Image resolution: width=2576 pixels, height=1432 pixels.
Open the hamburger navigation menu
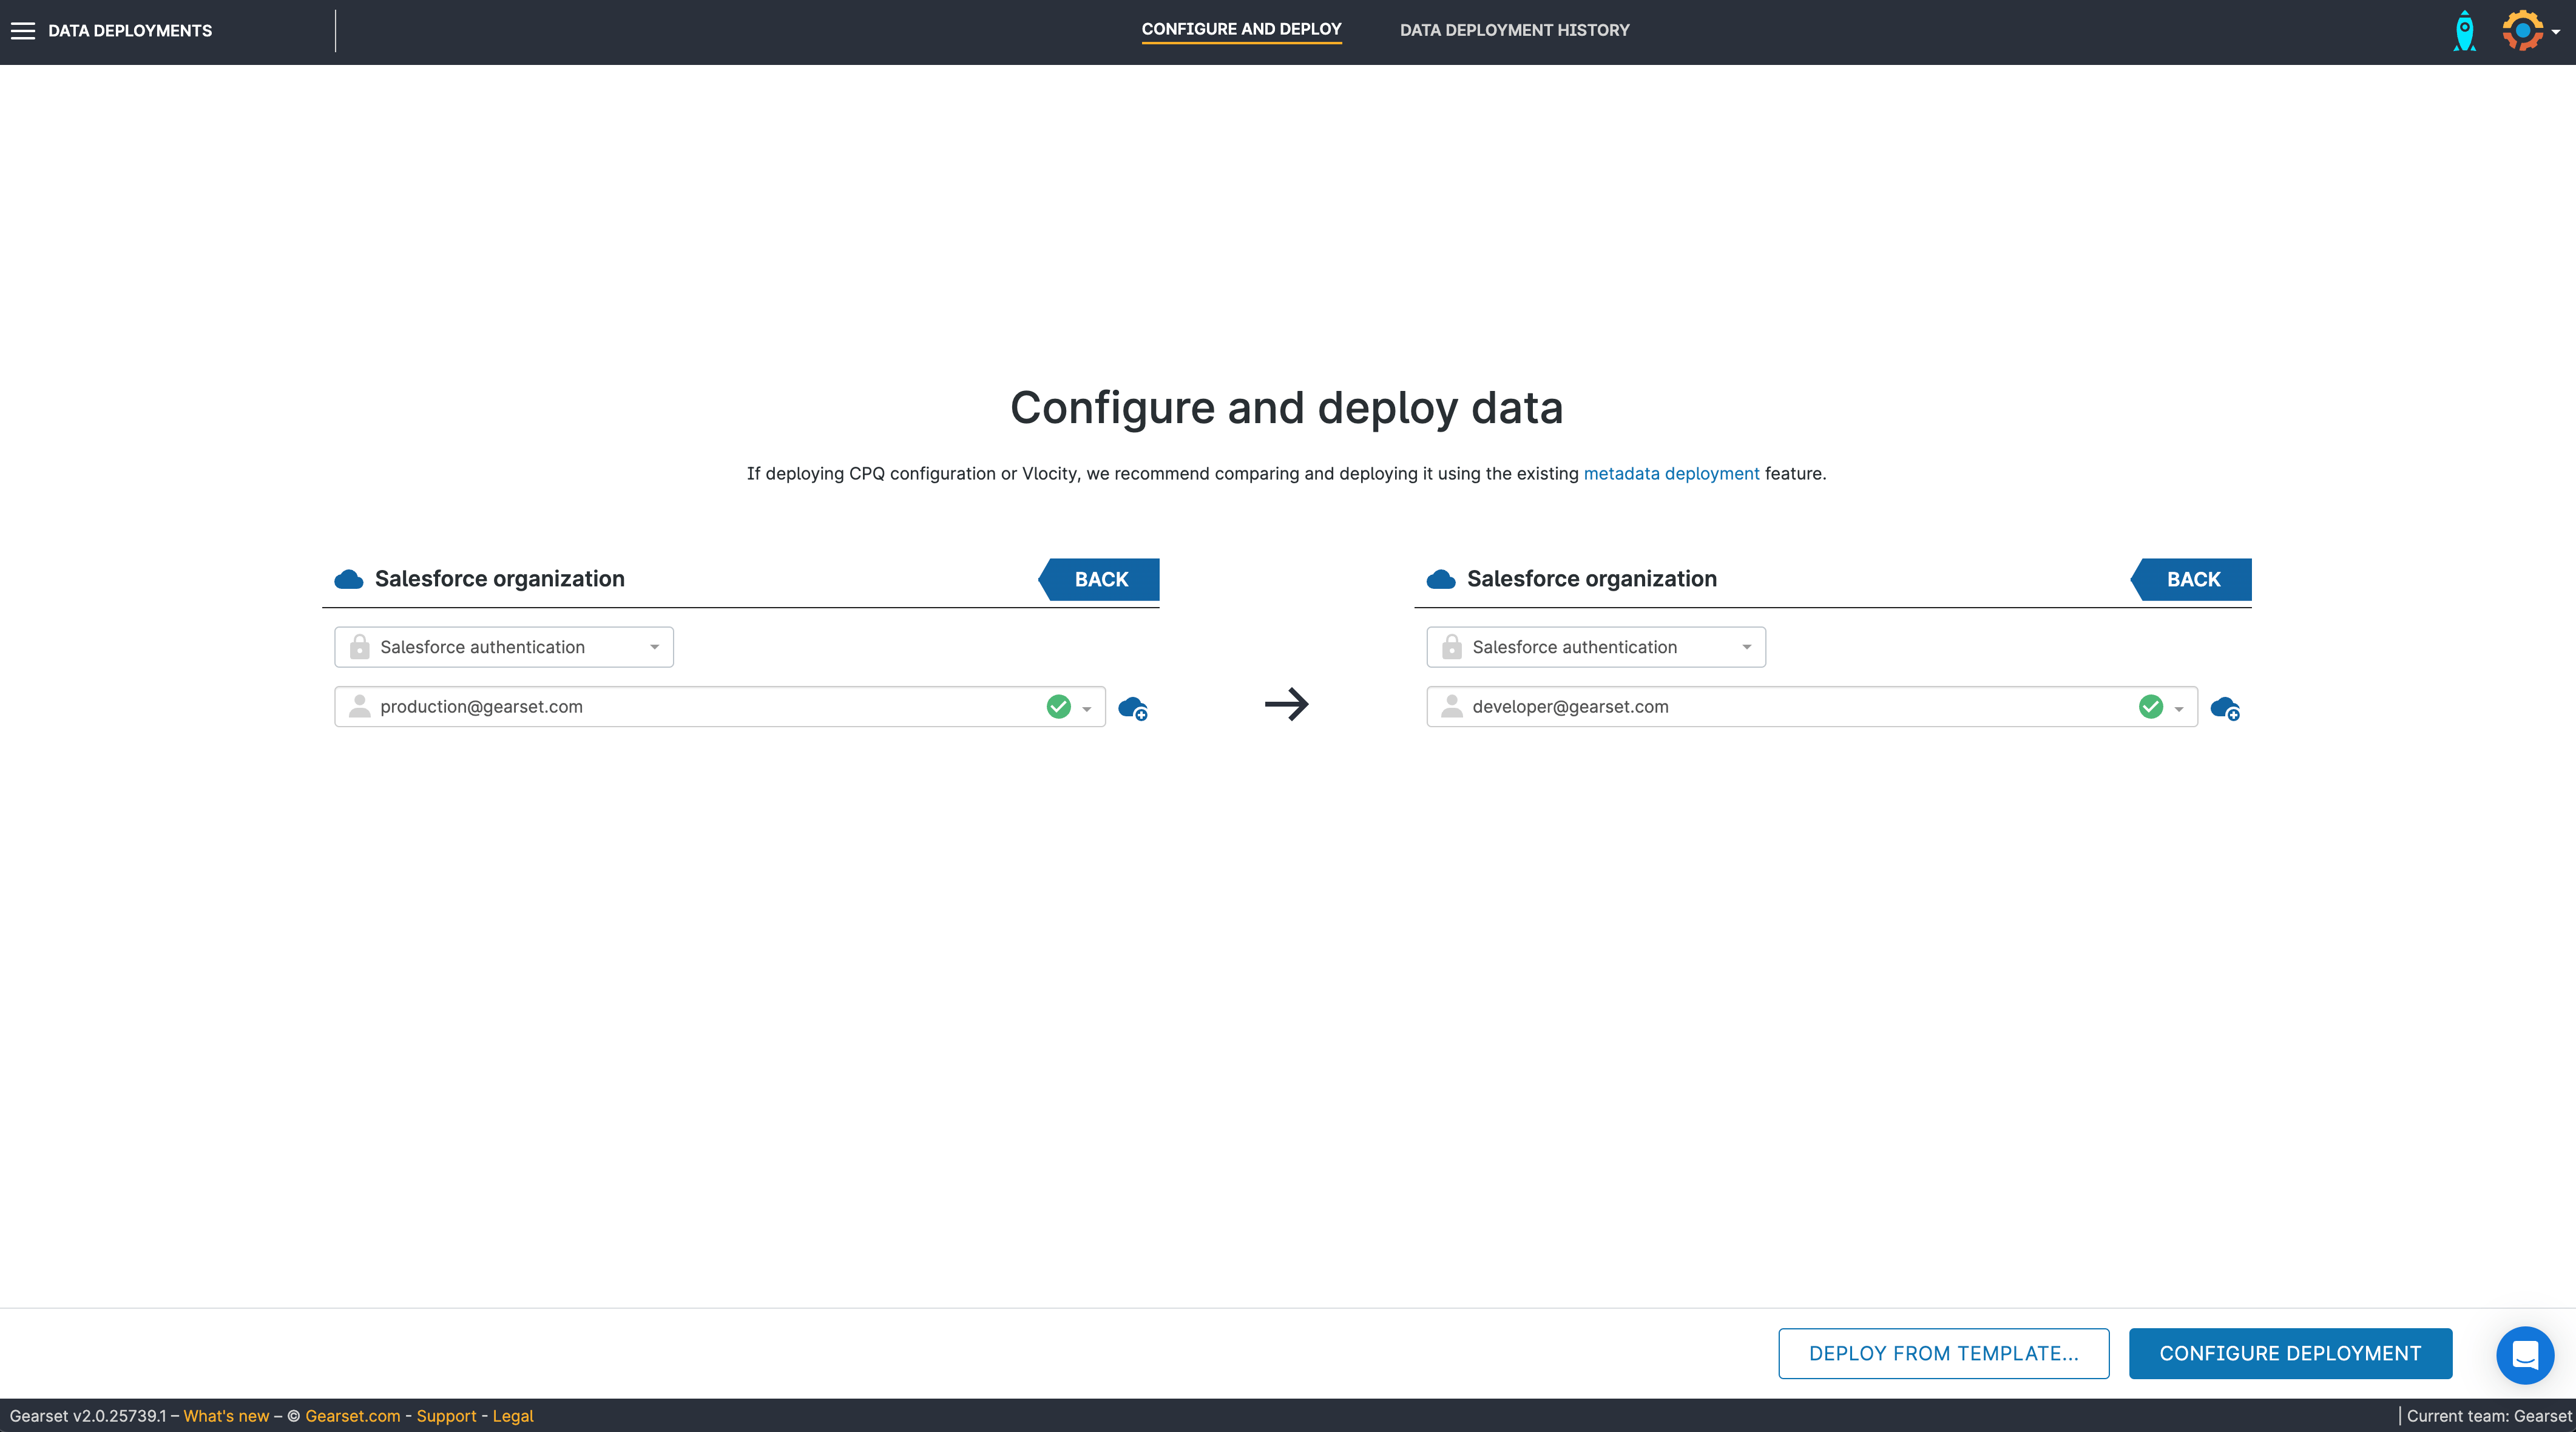[23, 31]
